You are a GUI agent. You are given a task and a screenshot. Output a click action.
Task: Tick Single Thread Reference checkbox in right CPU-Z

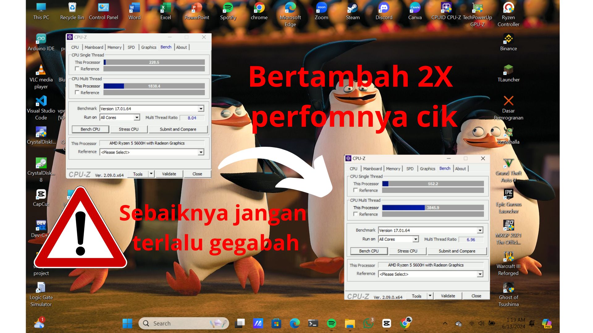click(356, 190)
